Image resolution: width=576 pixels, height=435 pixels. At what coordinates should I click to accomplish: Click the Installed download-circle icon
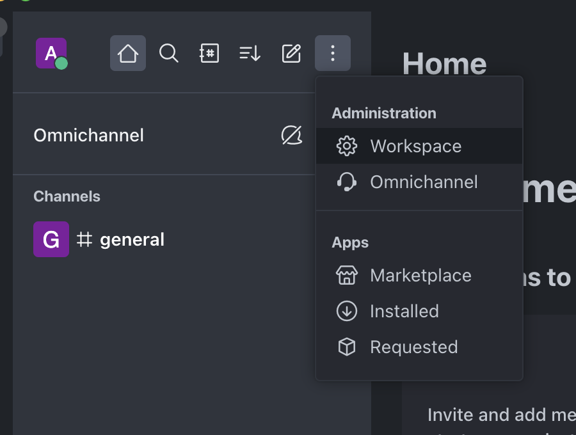[x=346, y=312]
